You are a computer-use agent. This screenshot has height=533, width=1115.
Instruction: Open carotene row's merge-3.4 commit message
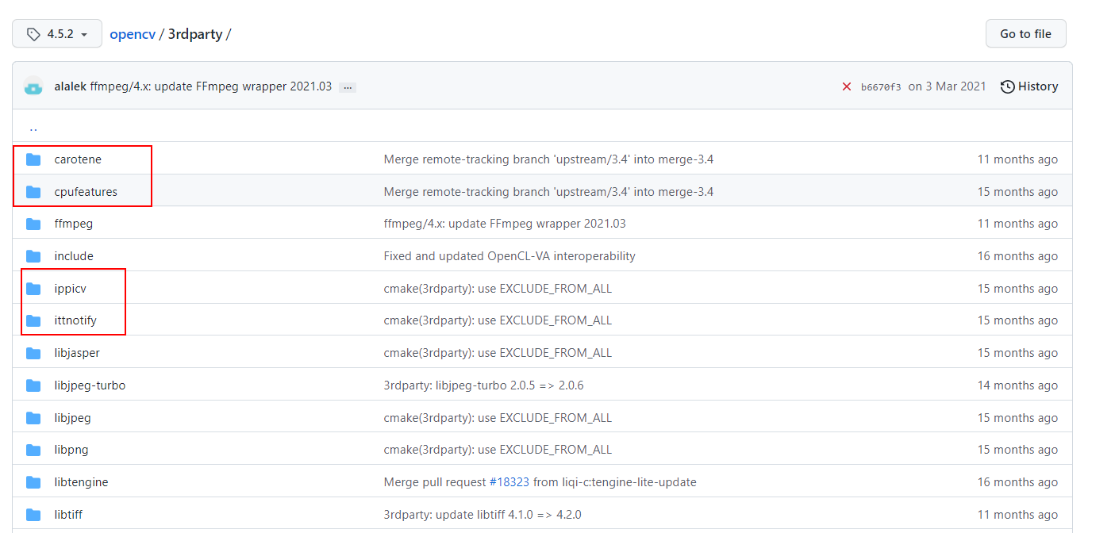pyautogui.click(x=548, y=159)
